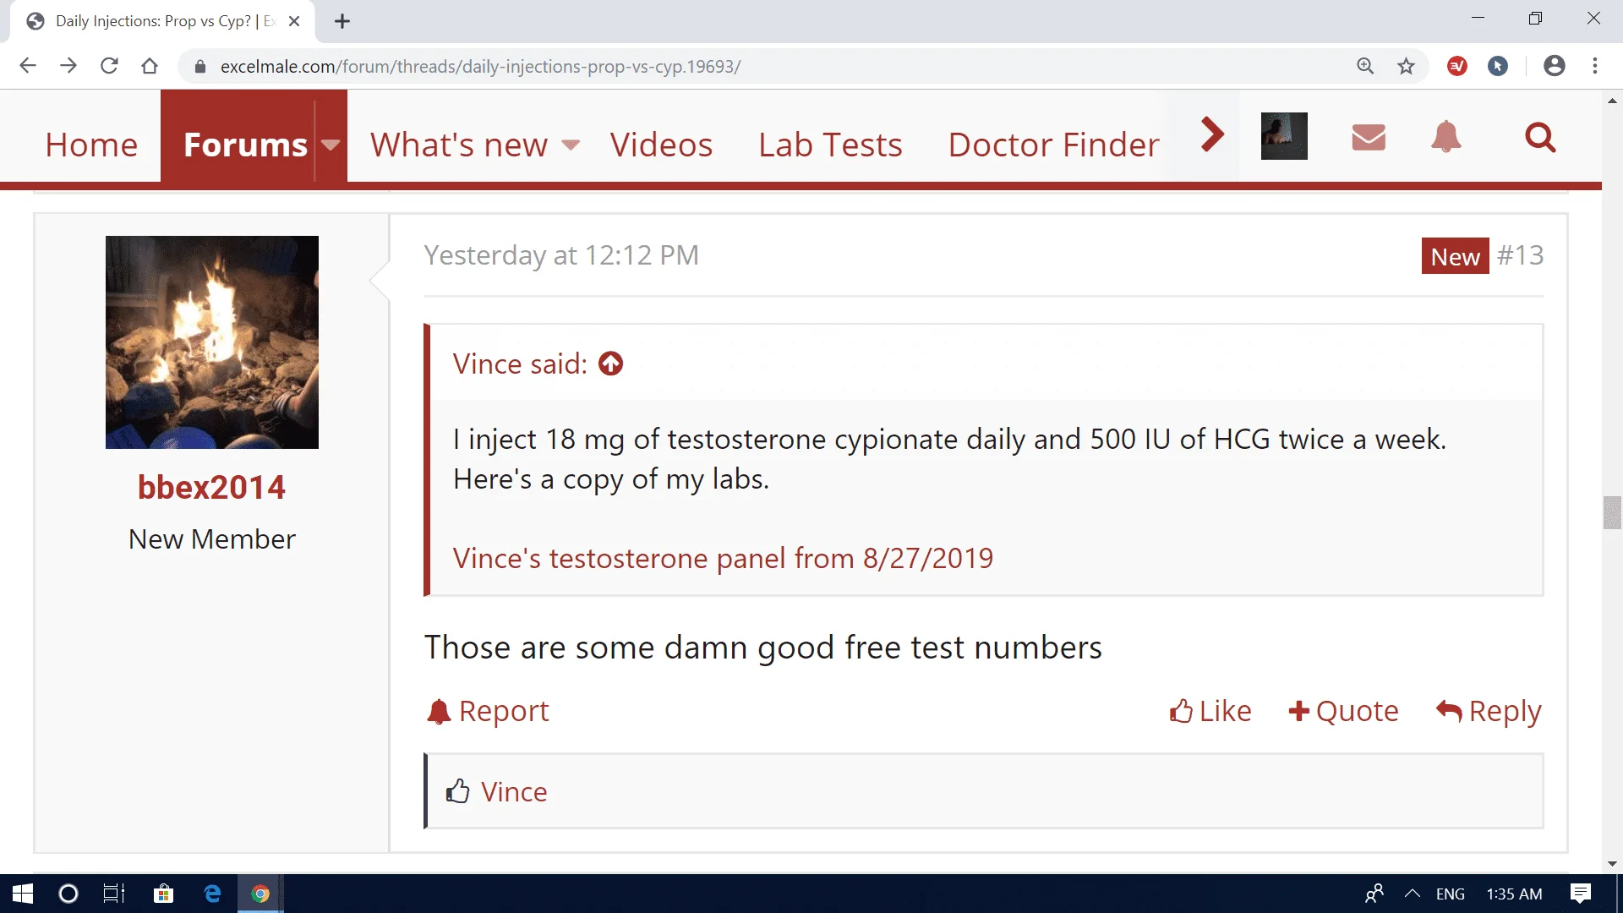Click the page vertical scrollbar thumb

pyautogui.click(x=1612, y=512)
